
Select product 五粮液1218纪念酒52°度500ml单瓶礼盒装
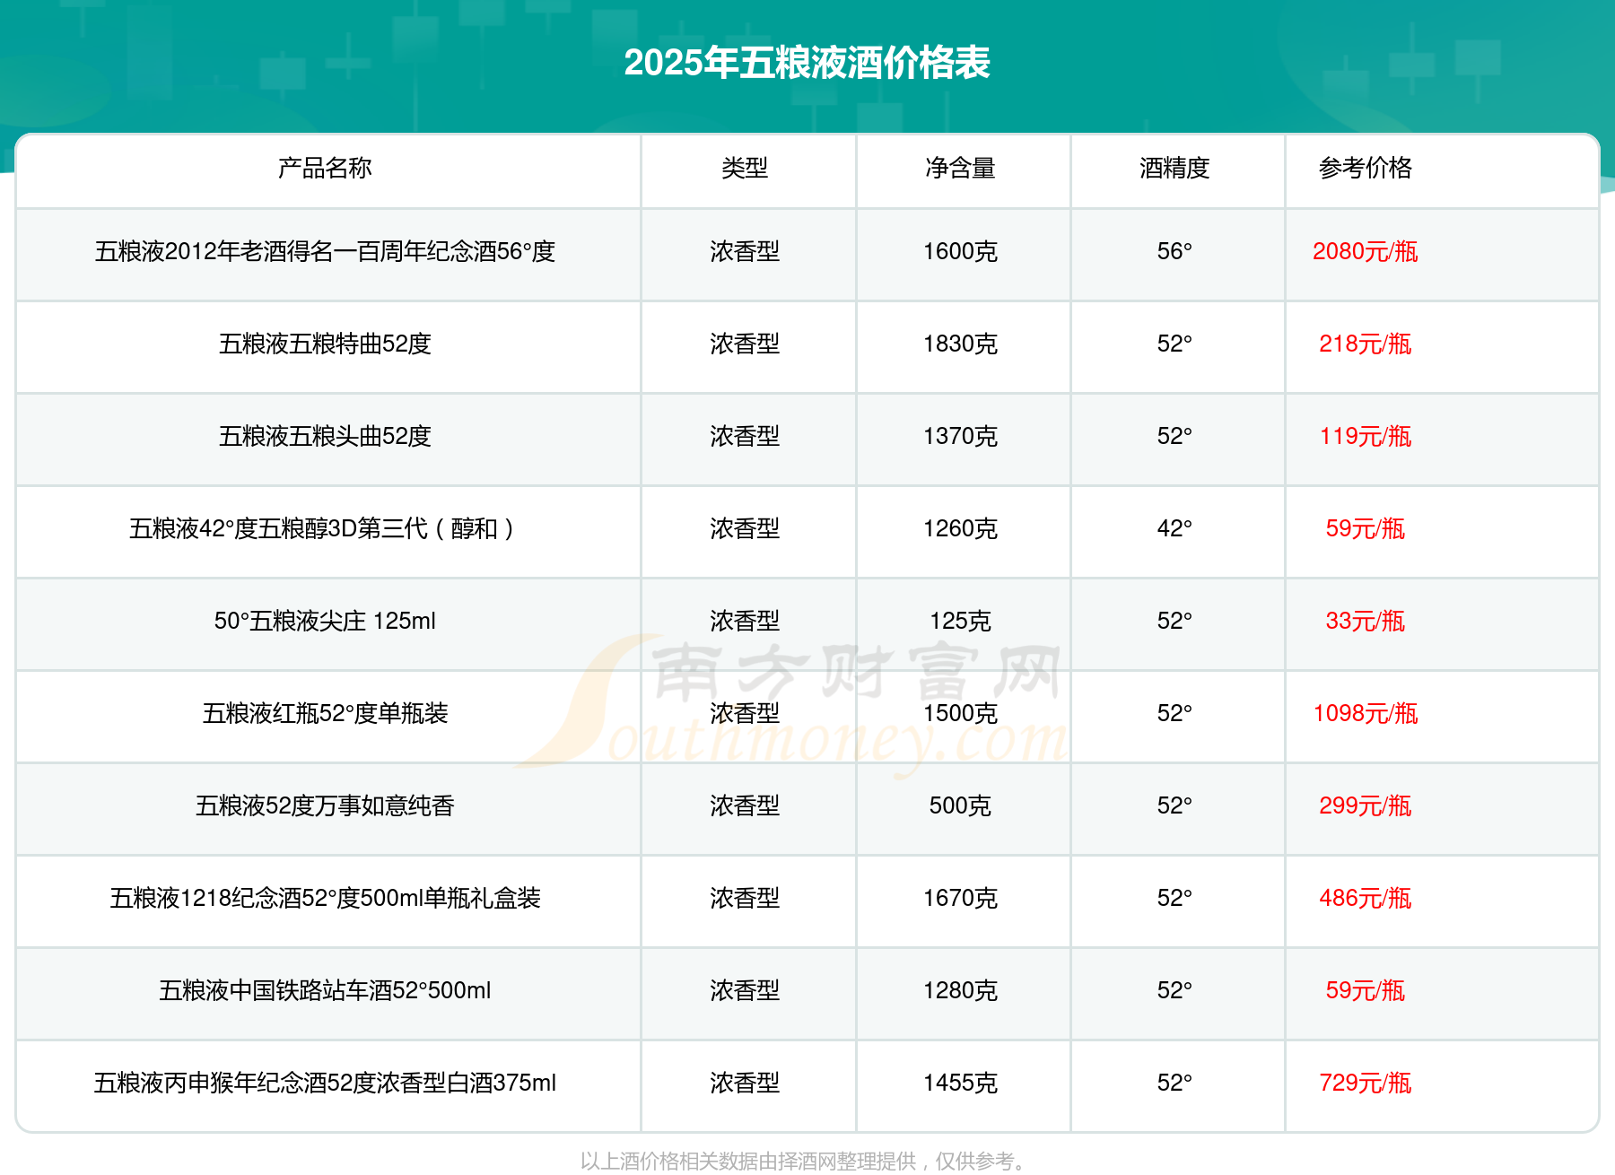(325, 898)
